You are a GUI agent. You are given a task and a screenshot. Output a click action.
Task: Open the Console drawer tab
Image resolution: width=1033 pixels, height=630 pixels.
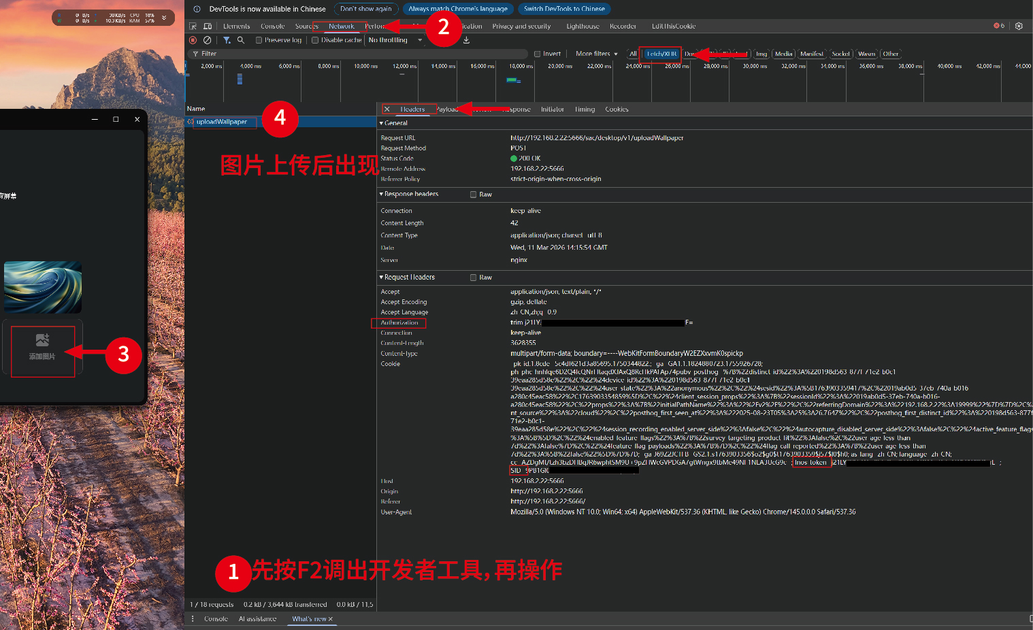coord(216,618)
